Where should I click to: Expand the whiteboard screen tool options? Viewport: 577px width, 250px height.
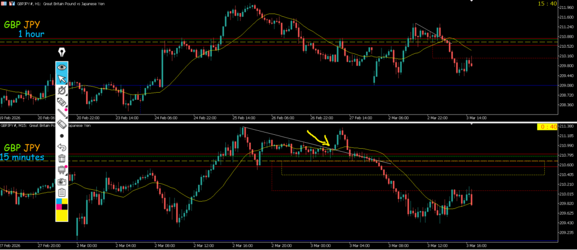[x=62, y=170]
